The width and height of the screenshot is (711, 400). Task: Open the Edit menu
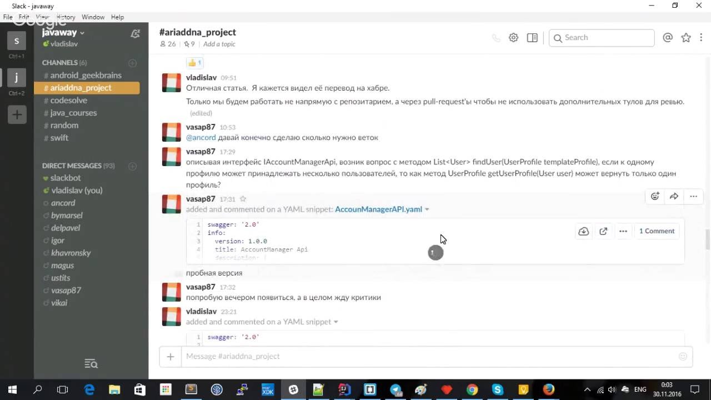pos(24,17)
